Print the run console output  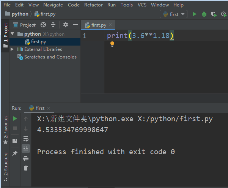pyautogui.click(x=25, y=158)
